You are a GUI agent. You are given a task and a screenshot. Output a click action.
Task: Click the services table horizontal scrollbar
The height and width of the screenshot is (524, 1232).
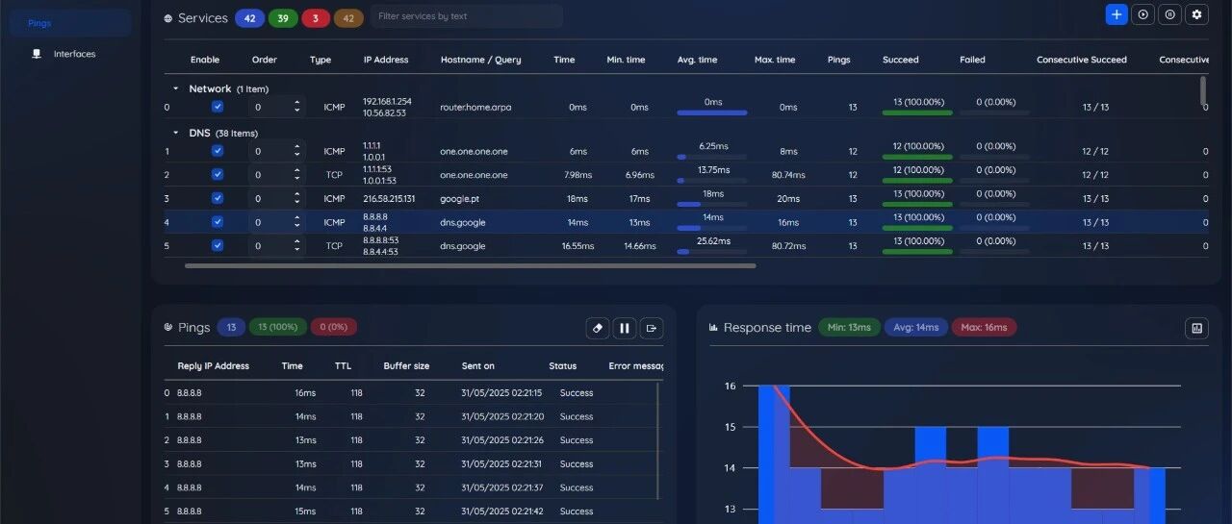click(470, 265)
